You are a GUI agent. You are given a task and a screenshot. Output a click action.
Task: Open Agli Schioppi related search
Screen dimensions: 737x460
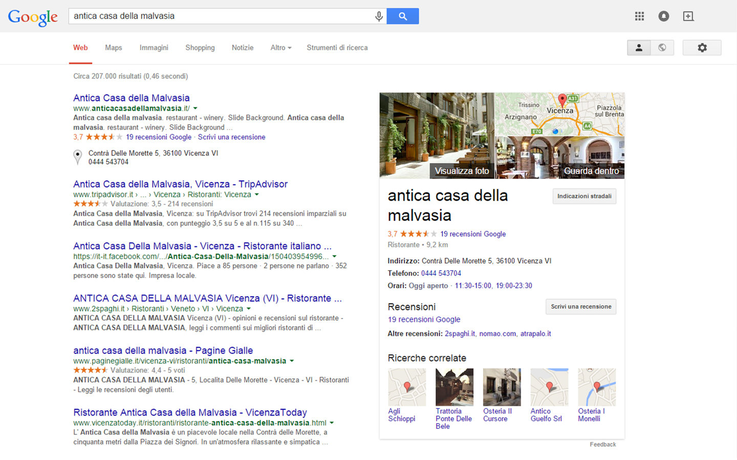[407, 396]
